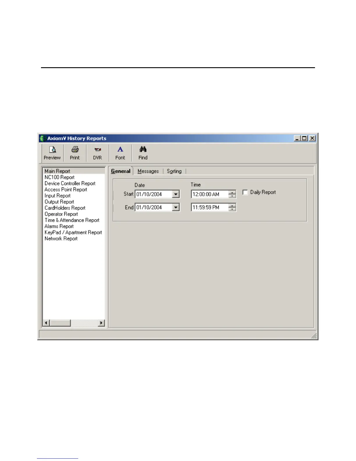Open the End date dropdown calendar
Viewport: 356px width, 461px height.
(176, 208)
